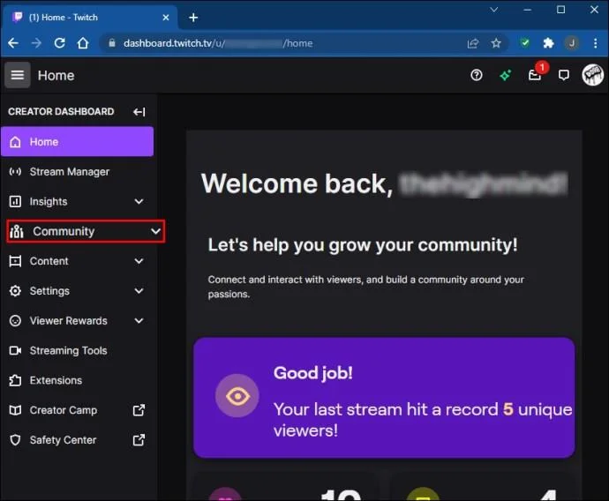Click the Content frame icon
The image size is (609, 501).
15,261
